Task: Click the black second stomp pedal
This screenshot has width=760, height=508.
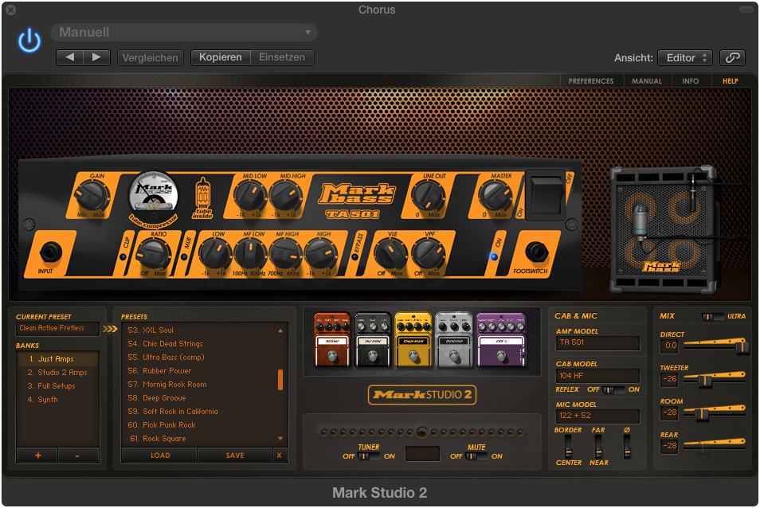Action: pos(372,341)
